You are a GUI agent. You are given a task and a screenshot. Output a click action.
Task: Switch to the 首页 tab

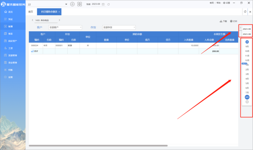[31, 12]
